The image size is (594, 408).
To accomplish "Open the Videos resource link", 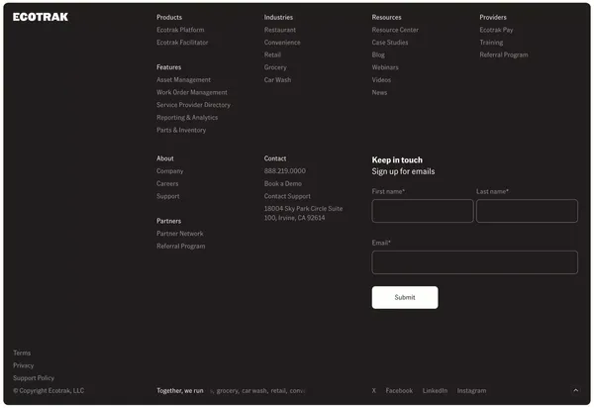I will tap(381, 79).
